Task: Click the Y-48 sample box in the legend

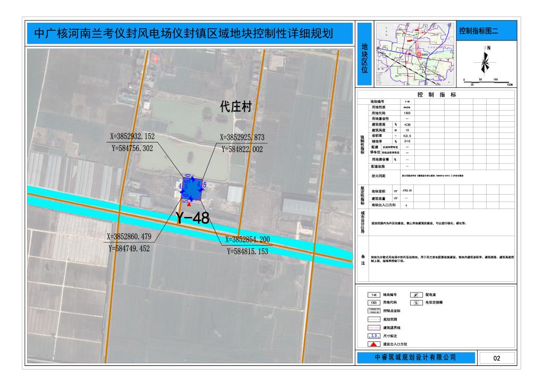Action: tap(373, 295)
